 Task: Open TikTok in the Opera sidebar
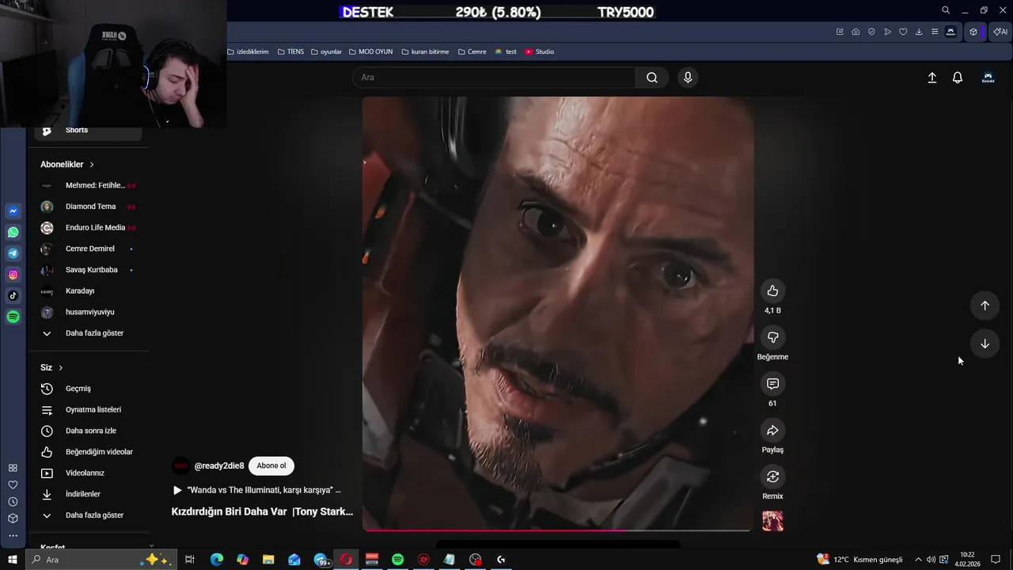click(x=13, y=295)
